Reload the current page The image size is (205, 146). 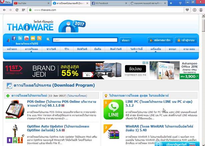(17, 10)
